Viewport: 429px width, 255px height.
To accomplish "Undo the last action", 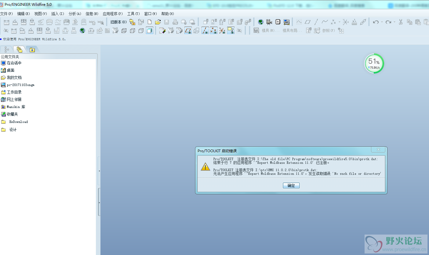I will pyautogui.click(x=376, y=22).
